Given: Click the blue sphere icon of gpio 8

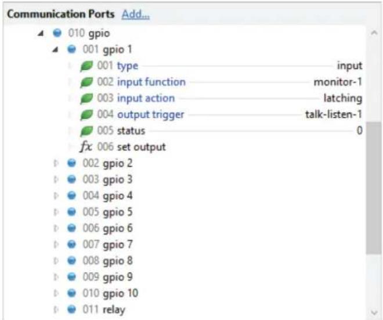Looking at the screenshot, I should click(x=71, y=260).
